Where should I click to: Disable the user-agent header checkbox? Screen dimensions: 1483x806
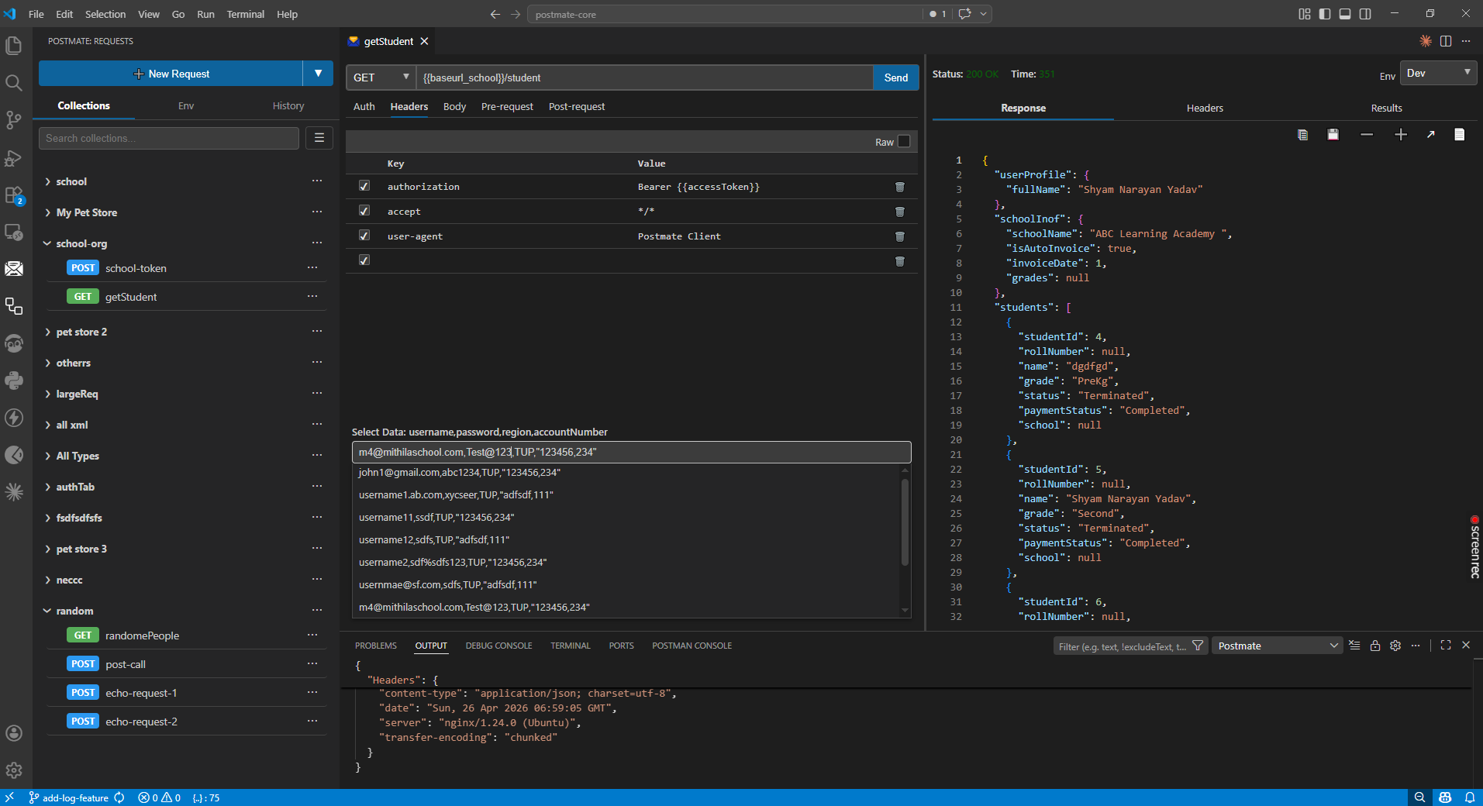pos(364,236)
